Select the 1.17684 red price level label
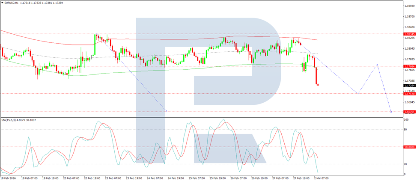Viewport: 417px width, 181px height. pyautogui.click(x=408, y=66)
